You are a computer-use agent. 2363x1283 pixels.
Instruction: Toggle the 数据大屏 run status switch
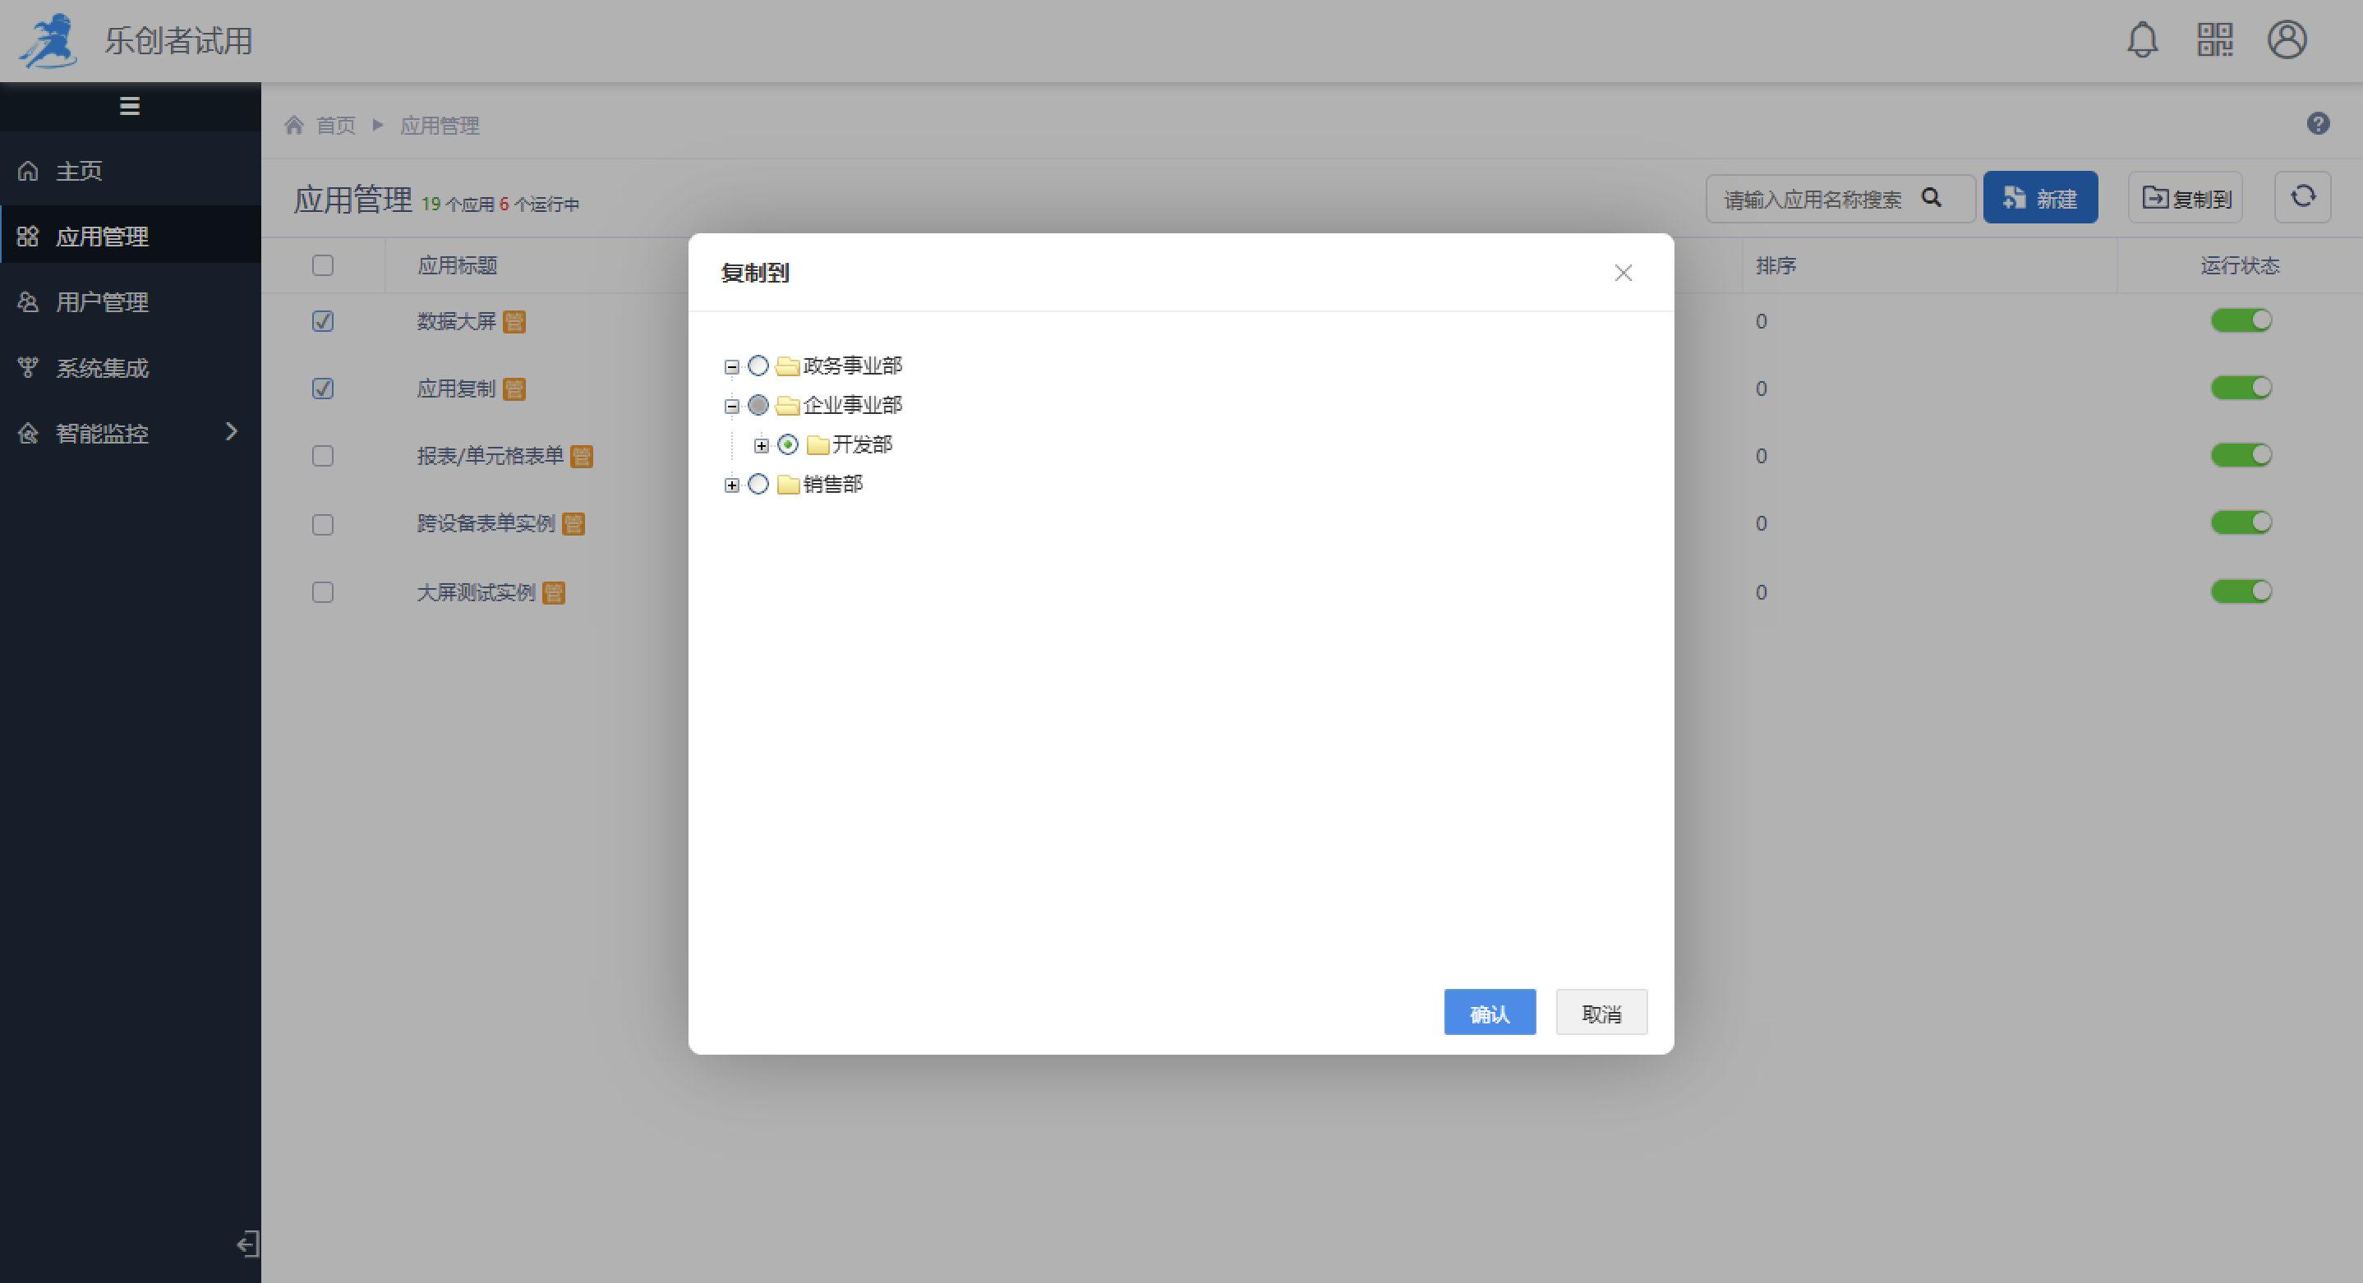click(x=2240, y=320)
